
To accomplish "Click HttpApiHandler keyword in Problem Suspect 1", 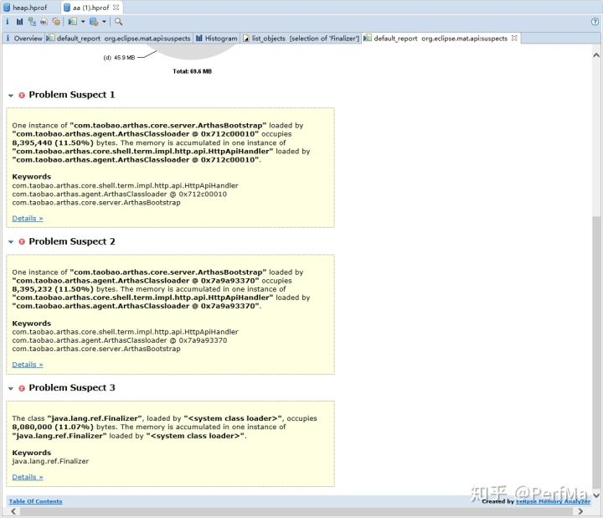I will (x=125, y=185).
